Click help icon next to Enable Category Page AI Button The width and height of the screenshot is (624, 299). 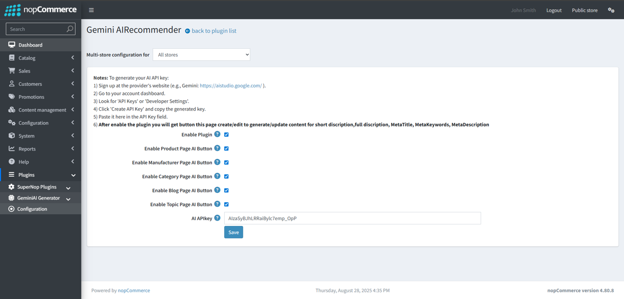click(x=217, y=176)
